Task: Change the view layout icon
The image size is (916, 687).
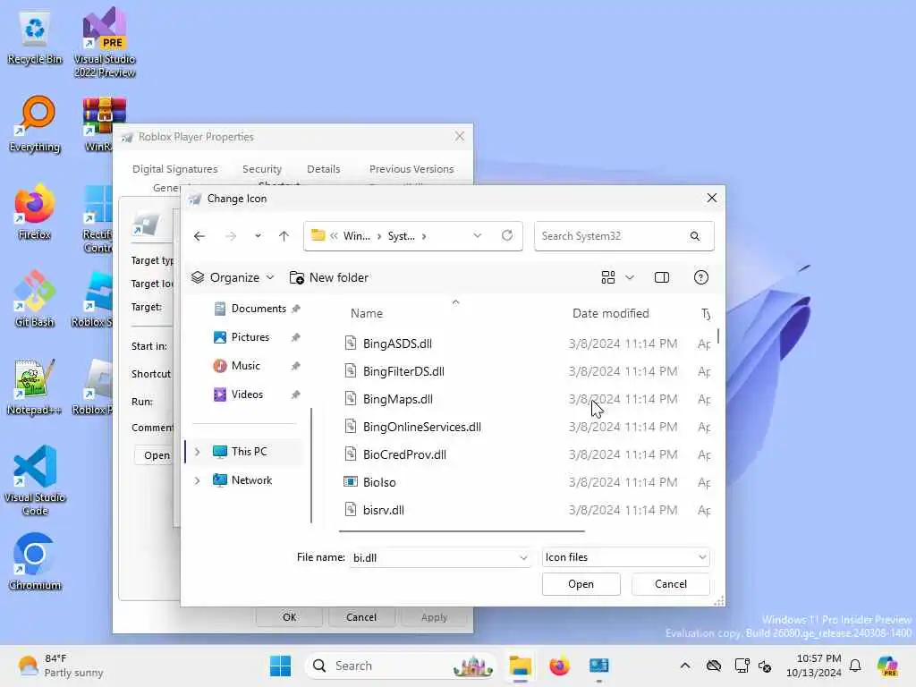Action: coord(608,277)
